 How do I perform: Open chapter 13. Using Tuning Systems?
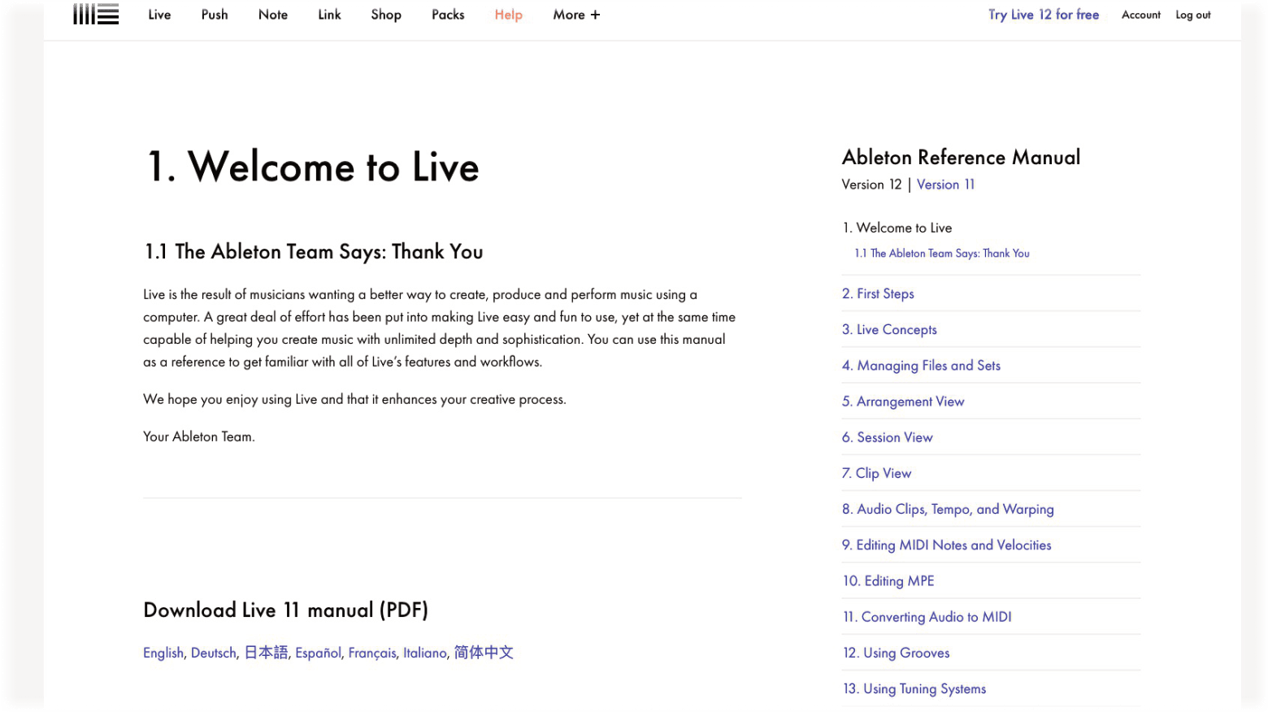(x=914, y=689)
